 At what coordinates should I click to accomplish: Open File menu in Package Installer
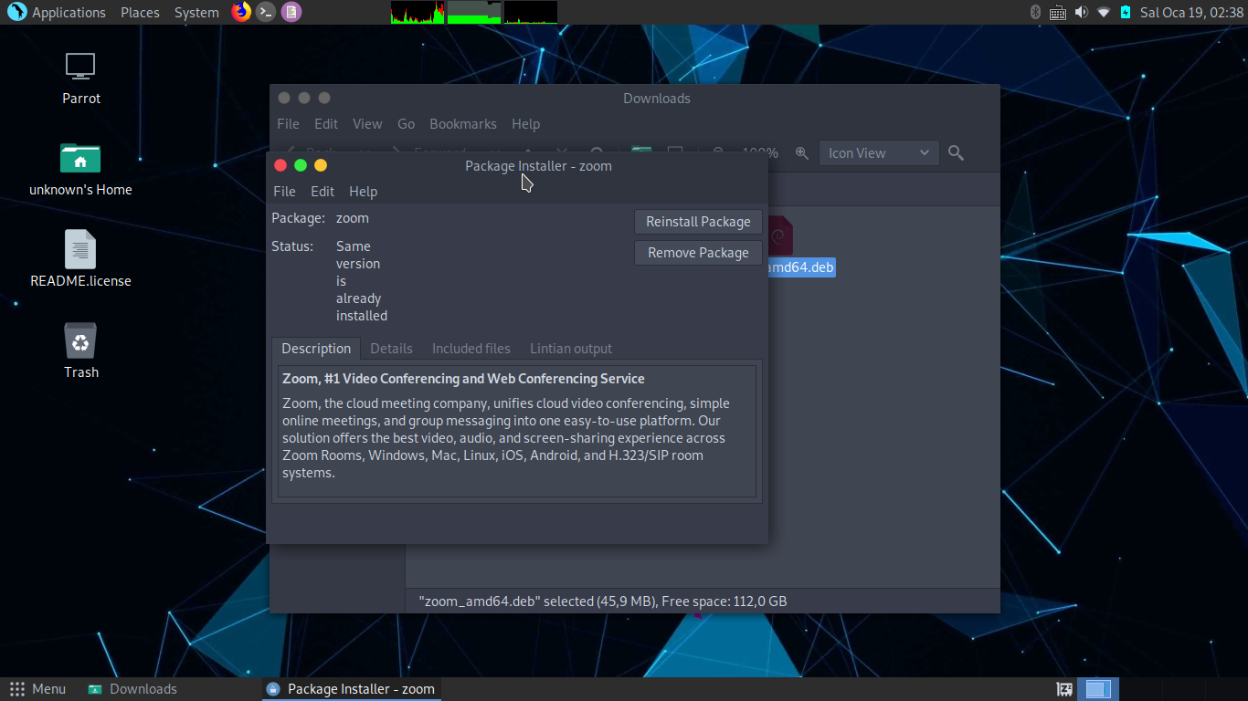click(284, 192)
